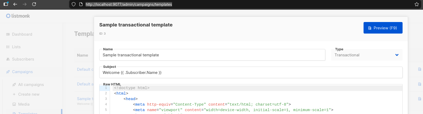Reload the page with refresh icon
This screenshot has height=114, width=423.
point(34,4)
